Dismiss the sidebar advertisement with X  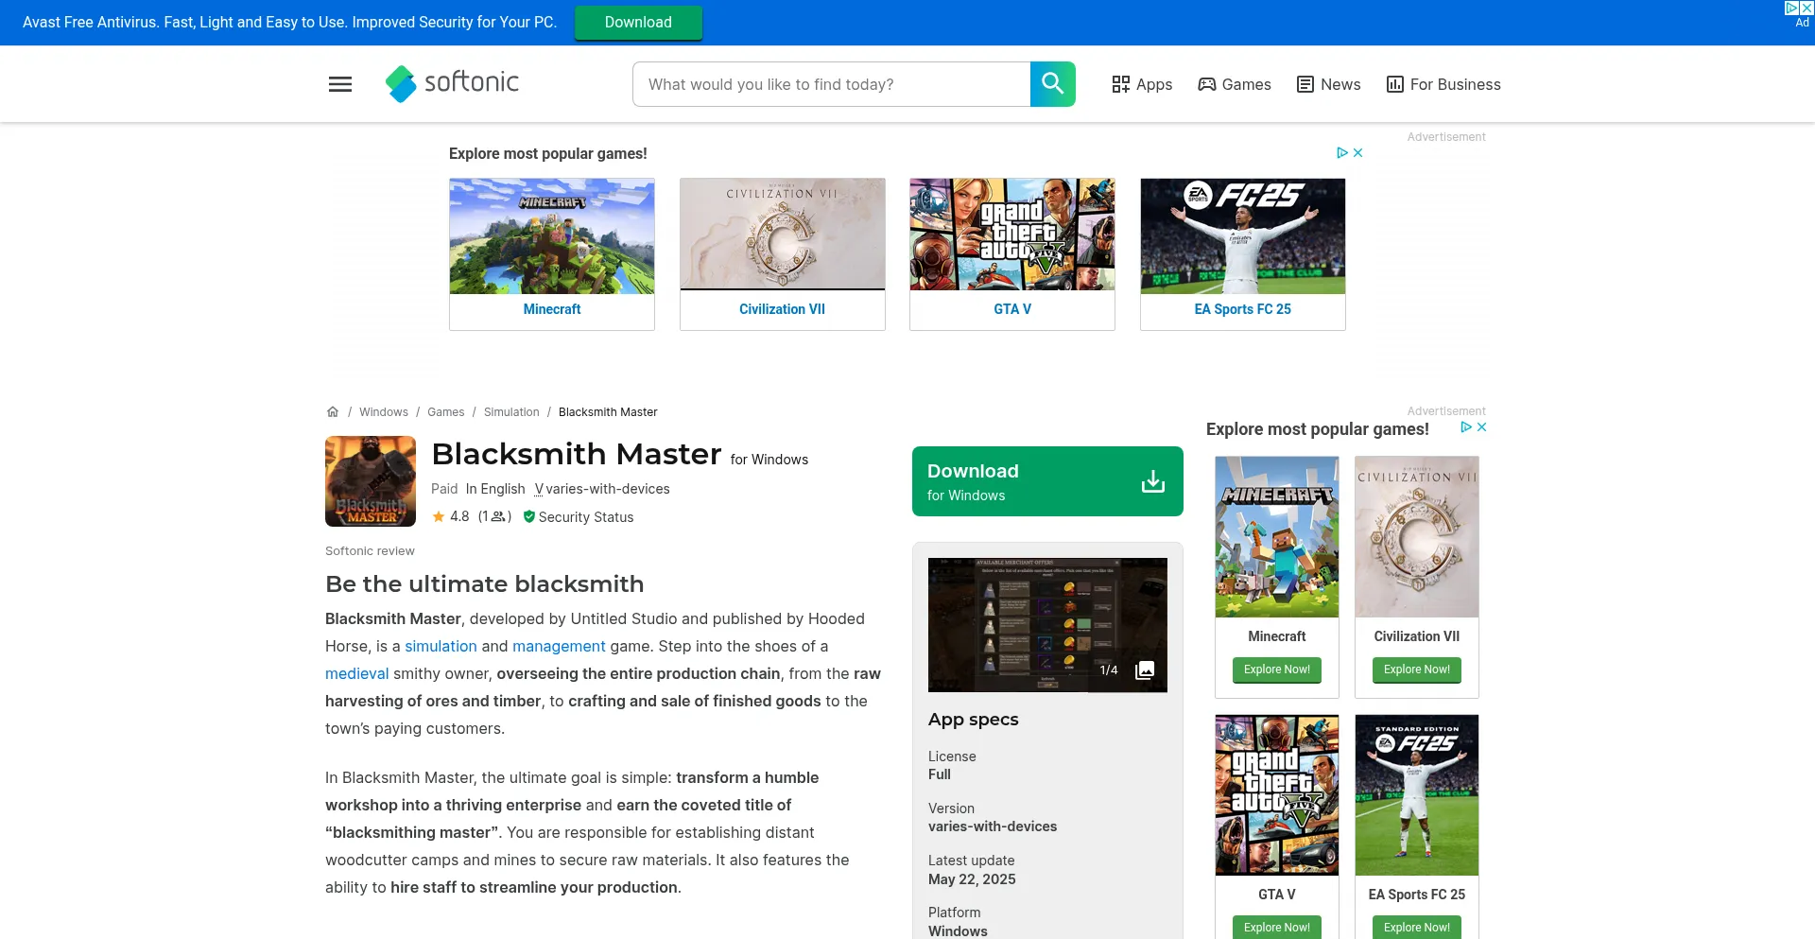click(x=1482, y=427)
